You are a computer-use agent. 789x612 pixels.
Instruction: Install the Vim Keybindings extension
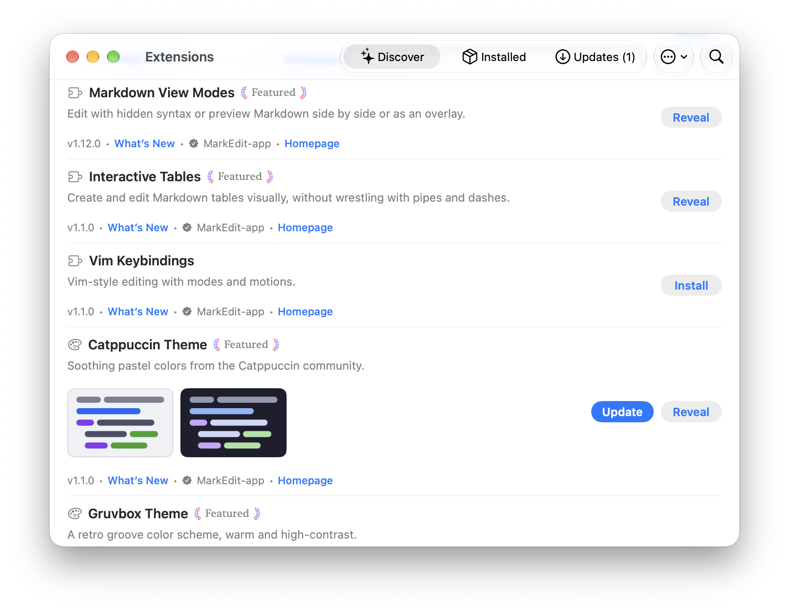[x=691, y=285]
